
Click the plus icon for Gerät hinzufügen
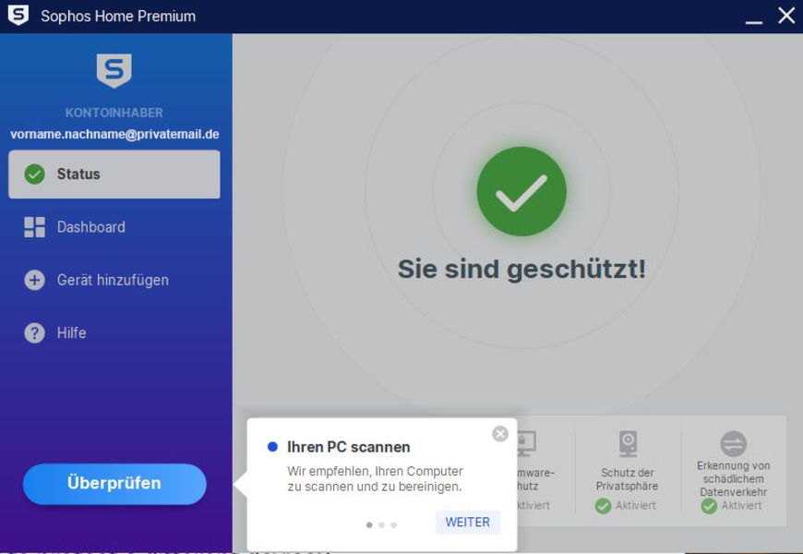[x=35, y=280]
